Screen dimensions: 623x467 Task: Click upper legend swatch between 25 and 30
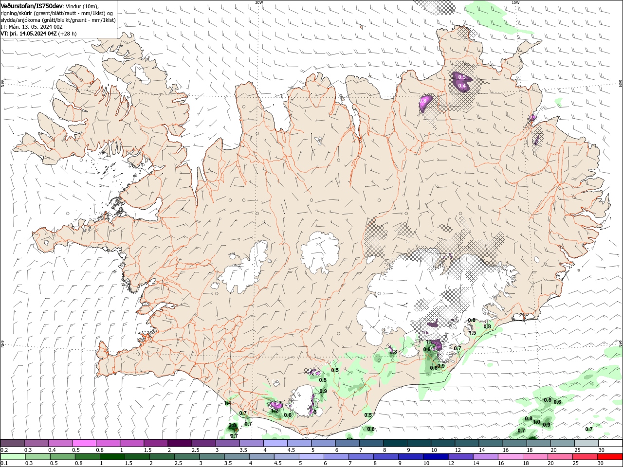click(x=586, y=443)
